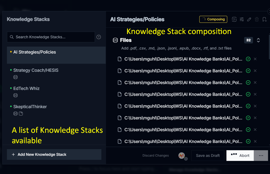Viewport: 270px width, 174px height.
Task: Click the Search Knowledge Stacks field
Action: click(51, 37)
